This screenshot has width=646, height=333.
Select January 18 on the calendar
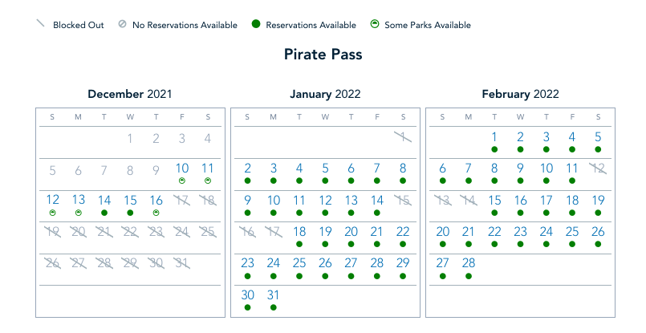pos(299,231)
